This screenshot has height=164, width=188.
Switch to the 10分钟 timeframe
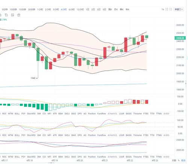[x=13, y=9]
